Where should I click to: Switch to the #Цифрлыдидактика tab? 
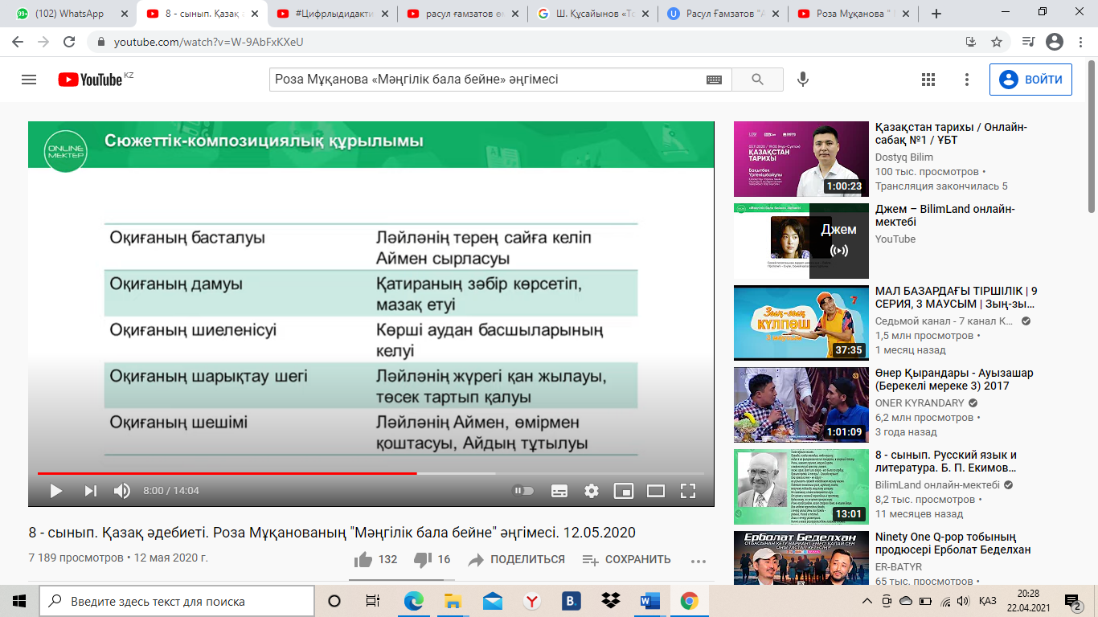click(331, 14)
